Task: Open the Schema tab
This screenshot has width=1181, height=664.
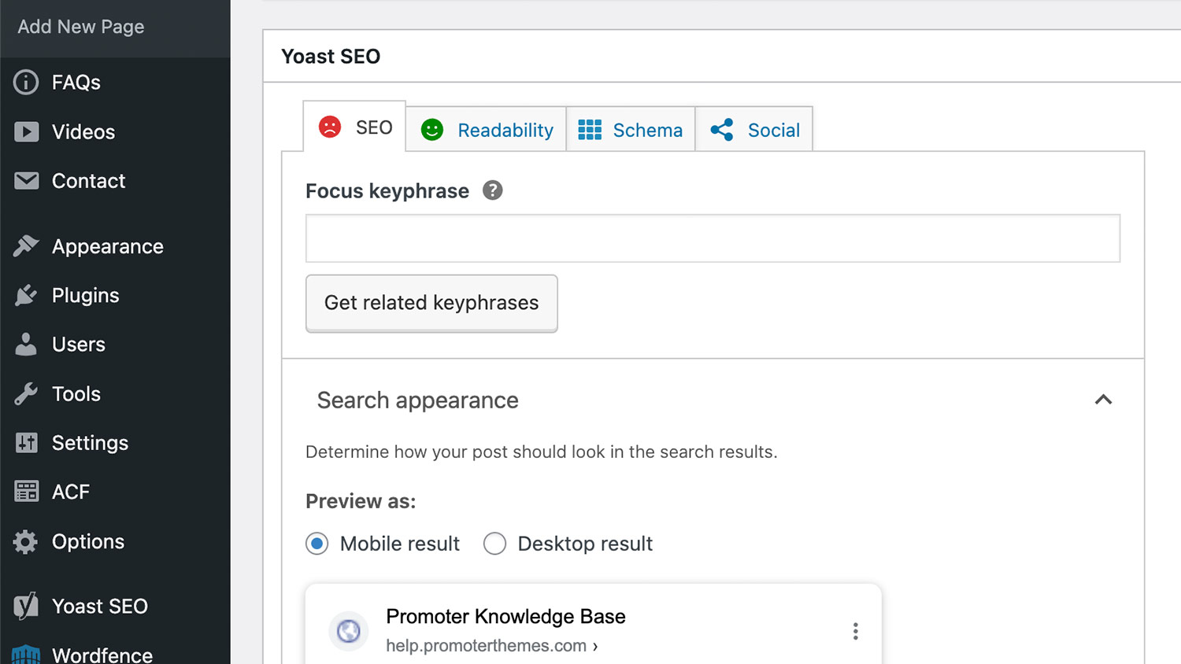Action: point(631,130)
